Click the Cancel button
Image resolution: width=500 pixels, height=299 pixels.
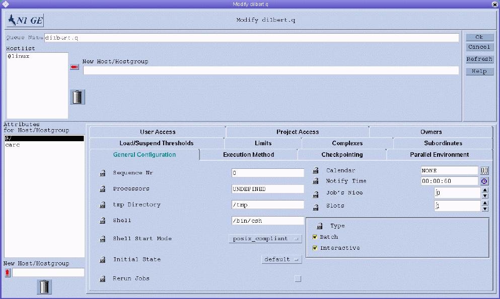[479, 47]
